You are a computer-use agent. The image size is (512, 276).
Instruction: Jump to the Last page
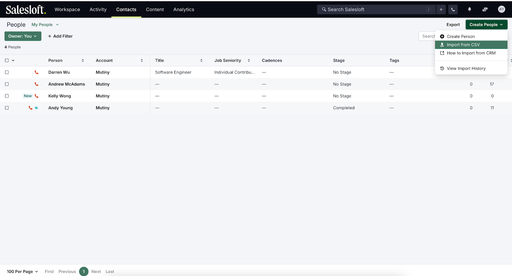(110, 272)
